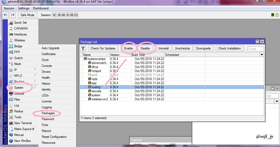280x147 pixels.
Task: Select the disabled ipv6 package row
Action: click(172, 75)
